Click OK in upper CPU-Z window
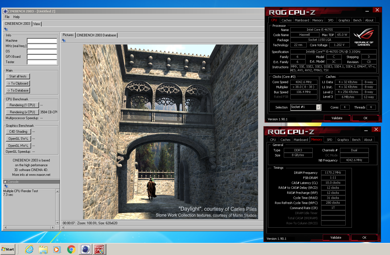The width and height of the screenshot is (390, 255). (x=365, y=118)
